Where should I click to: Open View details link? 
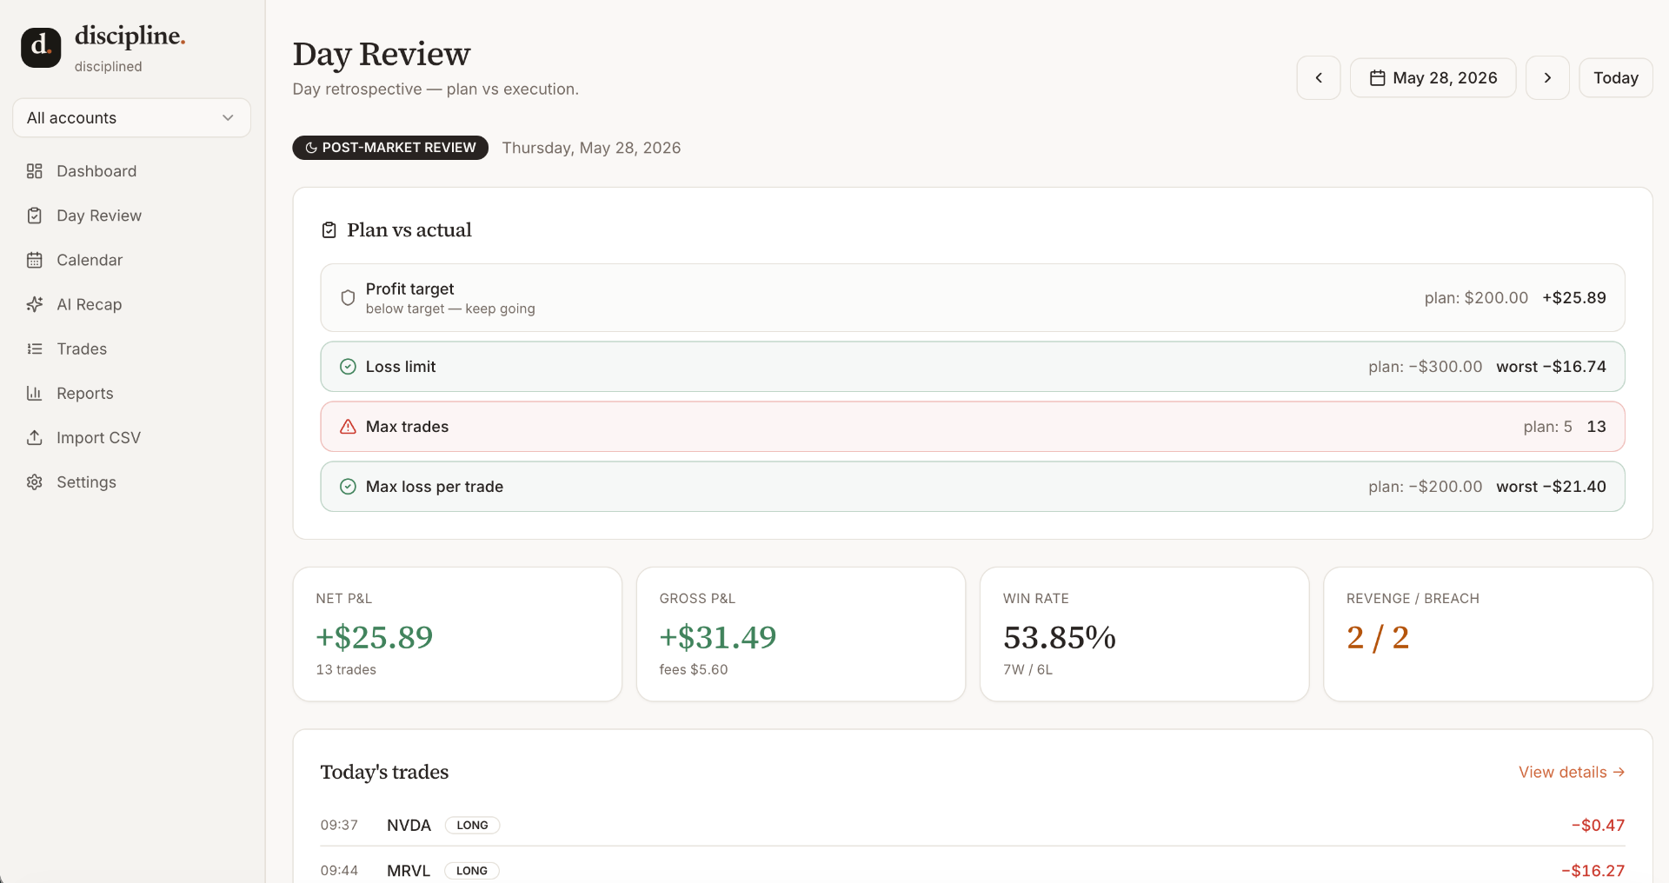coord(1572,772)
